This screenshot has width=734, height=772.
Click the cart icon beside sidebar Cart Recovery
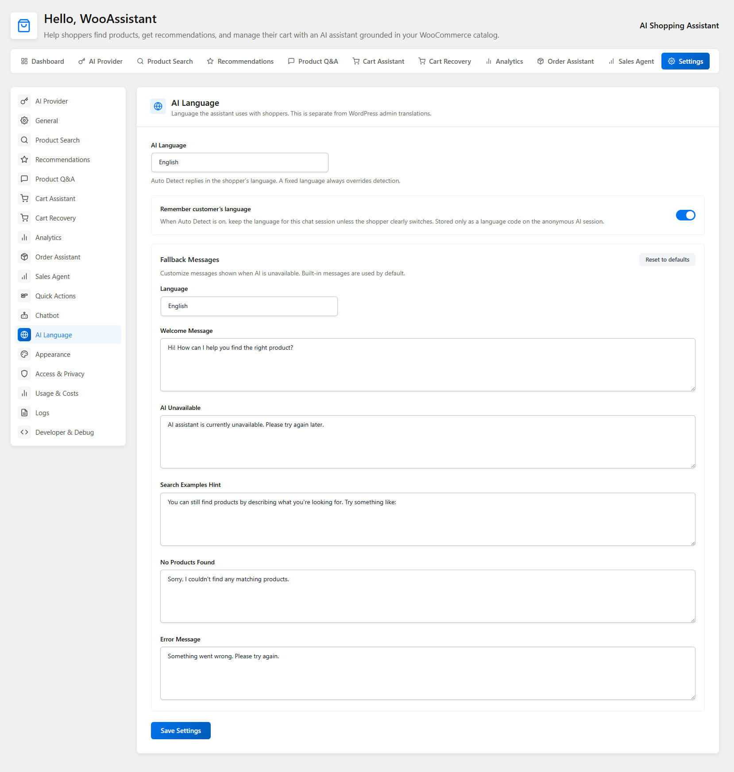coord(24,218)
